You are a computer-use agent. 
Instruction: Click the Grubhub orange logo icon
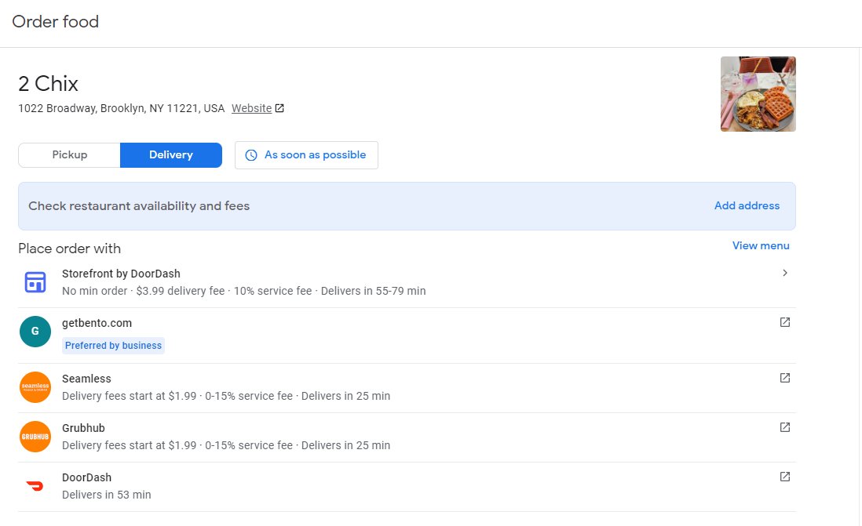35,437
